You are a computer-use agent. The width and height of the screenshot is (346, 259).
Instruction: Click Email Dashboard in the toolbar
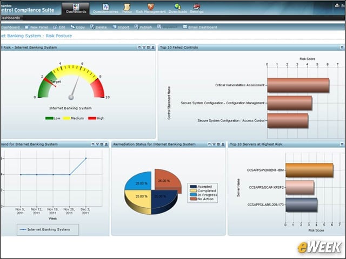[200, 27]
